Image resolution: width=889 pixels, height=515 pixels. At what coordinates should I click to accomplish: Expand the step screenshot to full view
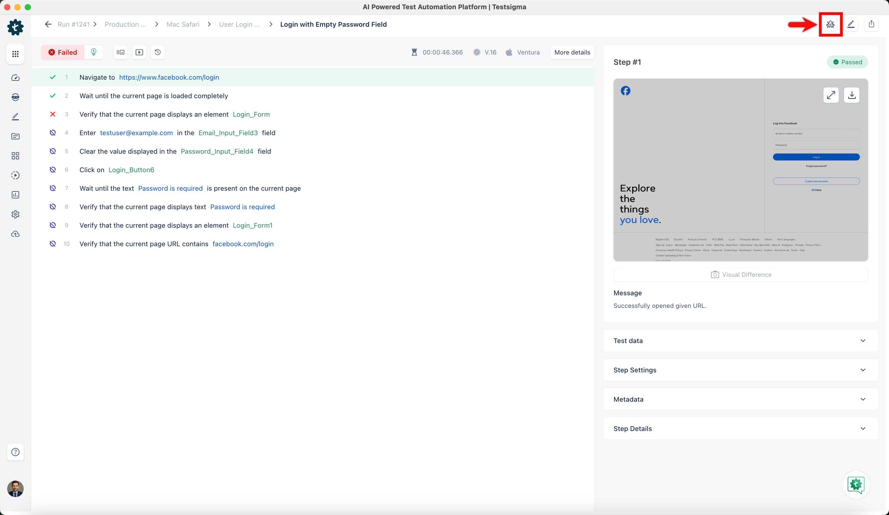(831, 95)
